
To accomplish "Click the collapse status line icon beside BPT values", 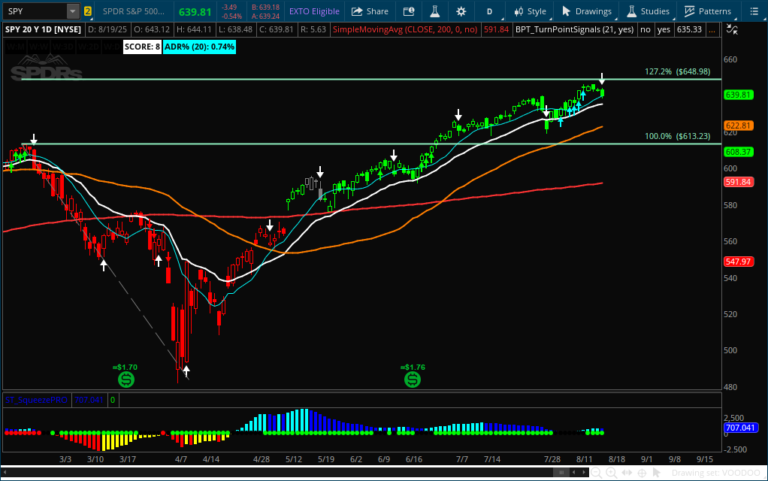I will tap(732, 29).
